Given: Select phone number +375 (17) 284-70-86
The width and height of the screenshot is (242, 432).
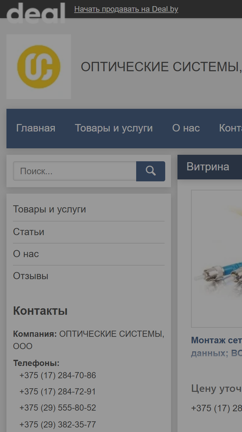Looking at the screenshot, I should (58, 376).
